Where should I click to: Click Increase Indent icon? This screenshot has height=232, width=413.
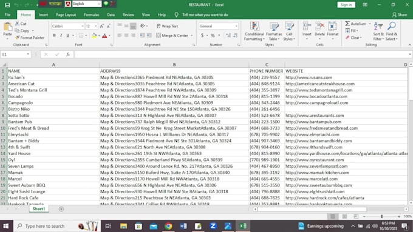pos(149,35)
